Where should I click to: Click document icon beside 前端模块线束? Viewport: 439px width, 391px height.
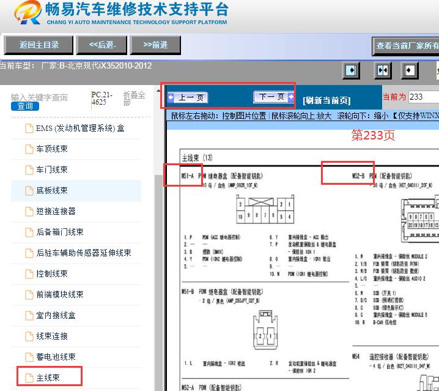point(29,295)
